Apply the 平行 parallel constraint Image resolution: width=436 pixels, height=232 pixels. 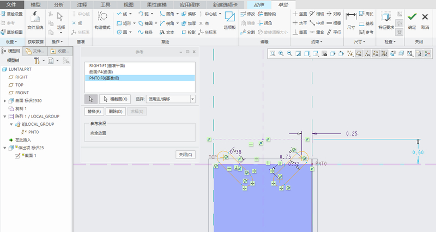(334, 32)
